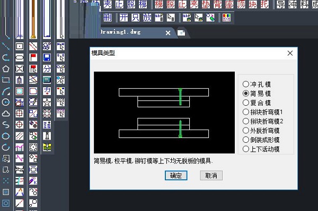Click the blue 模 toolbar icon
Viewport: 318px width, 211px height.
[x=143, y=4]
